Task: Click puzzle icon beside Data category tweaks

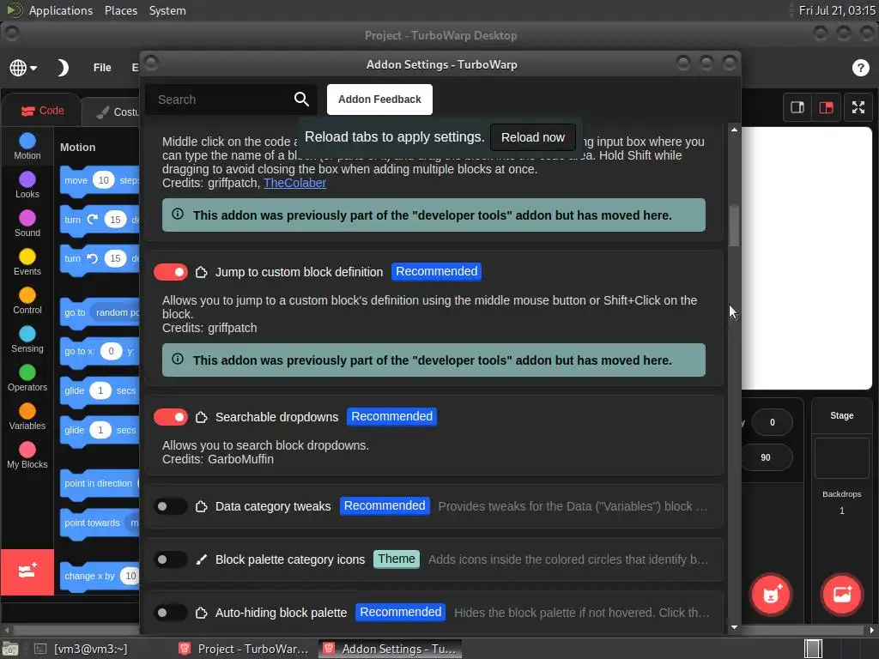Action: [201, 506]
